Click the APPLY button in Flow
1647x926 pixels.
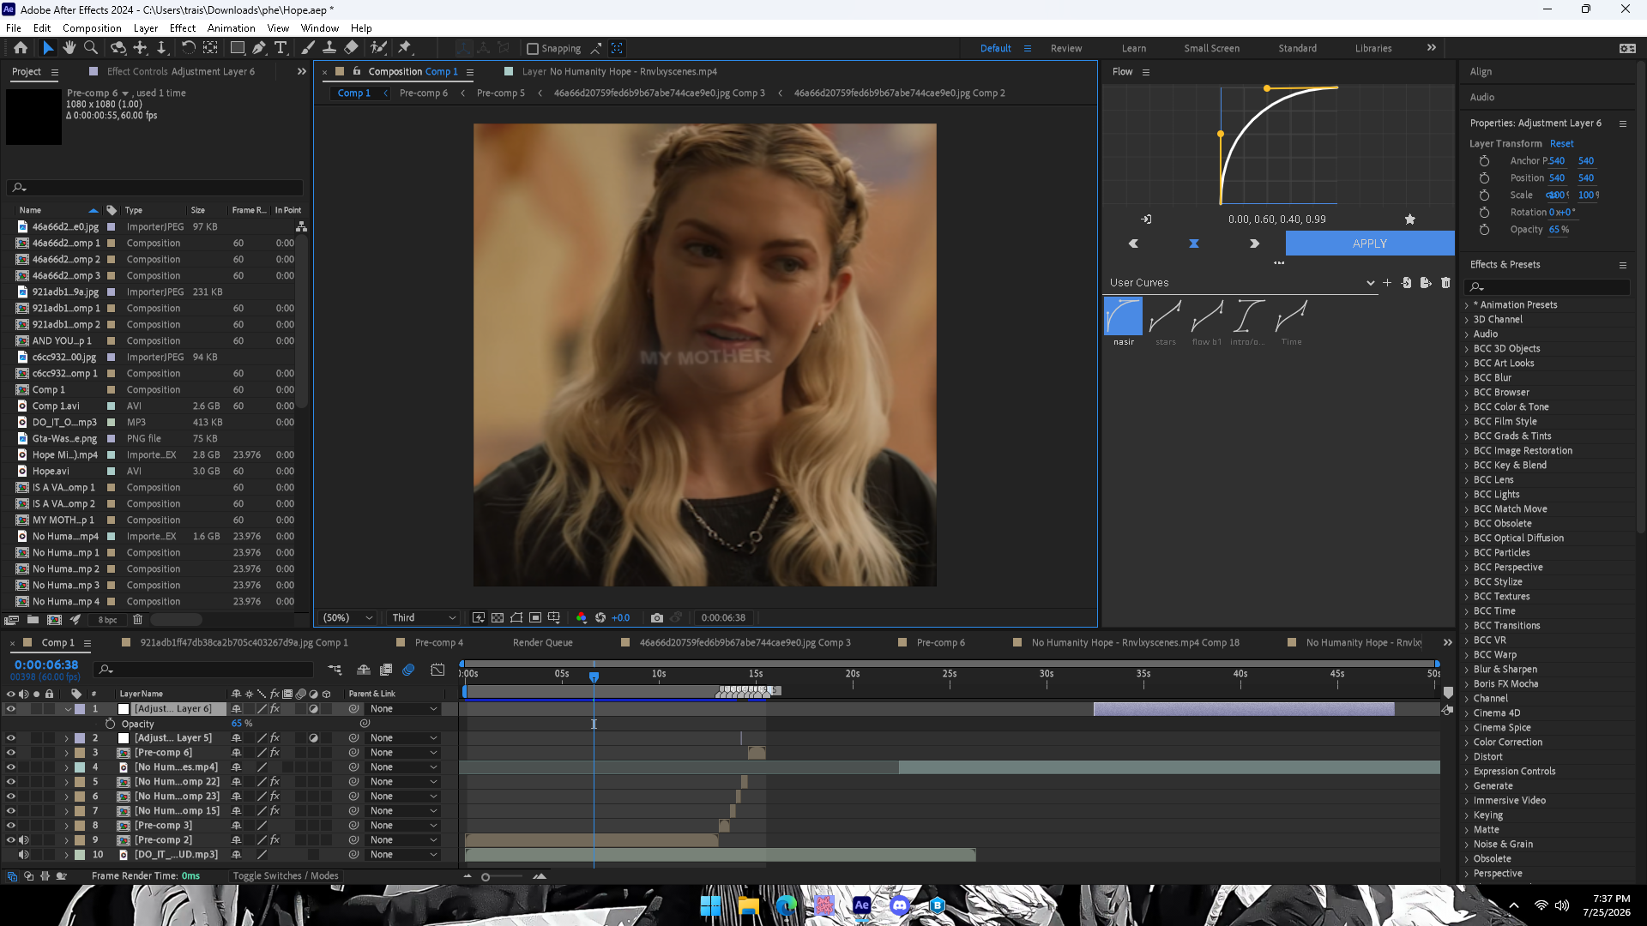(x=1369, y=244)
